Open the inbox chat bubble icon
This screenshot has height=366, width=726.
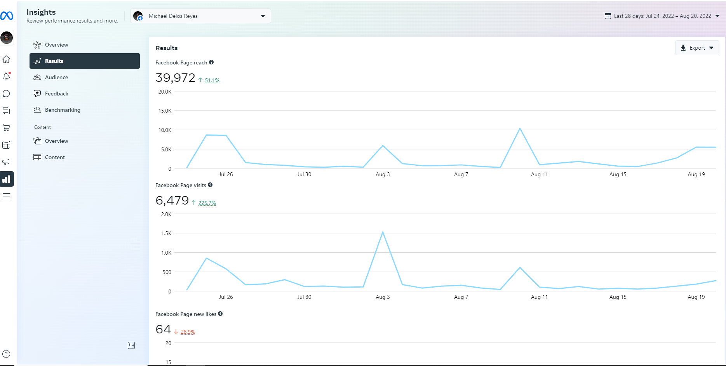pos(6,94)
